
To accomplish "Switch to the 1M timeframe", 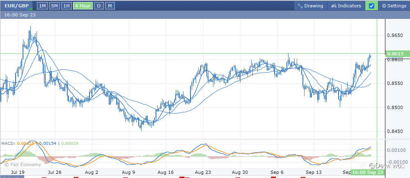I will coord(42,6).
